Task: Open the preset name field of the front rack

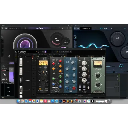Action: [x=28, y=52]
